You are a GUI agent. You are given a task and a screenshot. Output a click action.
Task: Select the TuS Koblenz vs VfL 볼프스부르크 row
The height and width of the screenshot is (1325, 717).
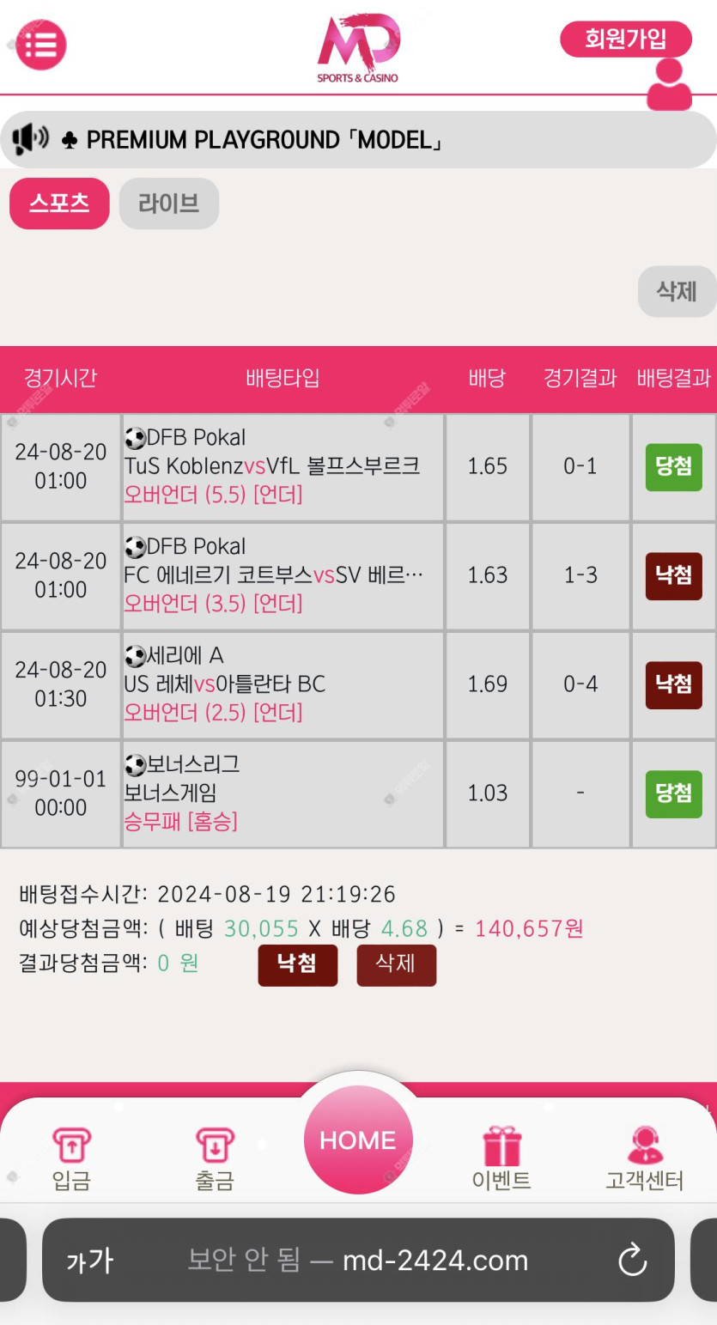358,467
